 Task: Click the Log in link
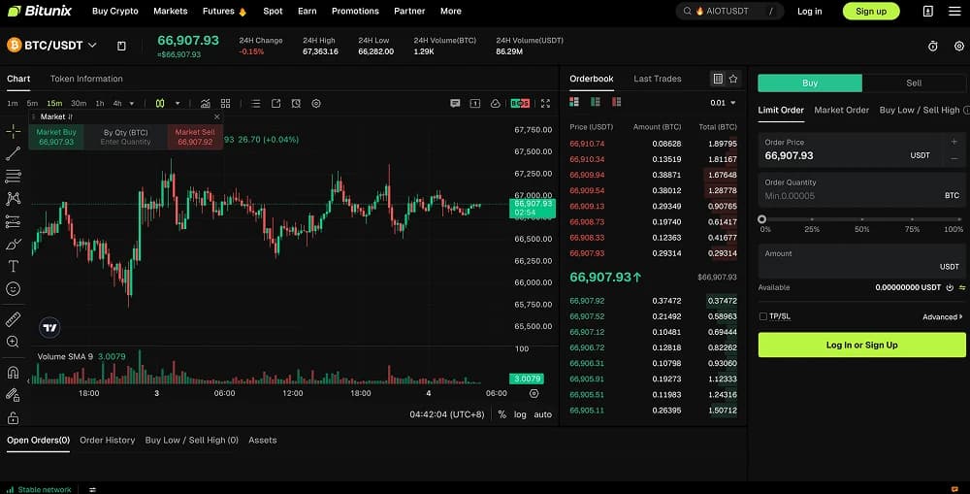click(x=809, y=11)
